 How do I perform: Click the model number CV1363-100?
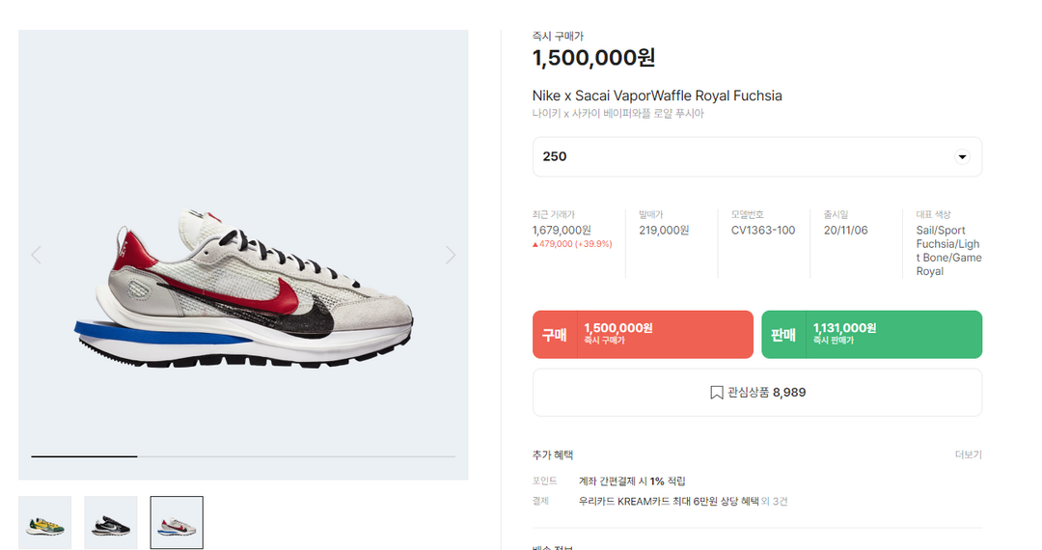tap(763, 230)
